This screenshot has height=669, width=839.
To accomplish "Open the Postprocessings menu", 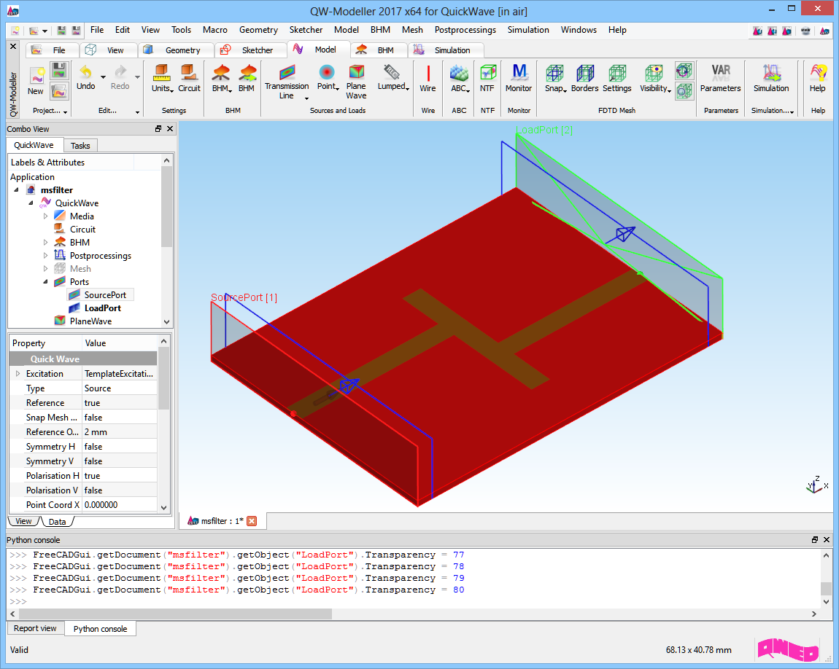I will pyautogui.click(x=465, y=30).
